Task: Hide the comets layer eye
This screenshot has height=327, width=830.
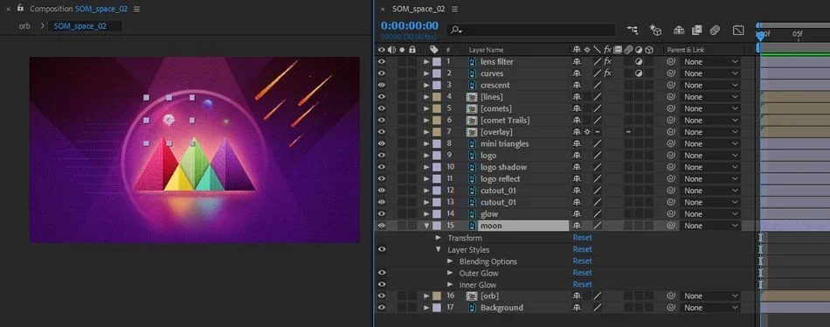Action: (381, 108)
